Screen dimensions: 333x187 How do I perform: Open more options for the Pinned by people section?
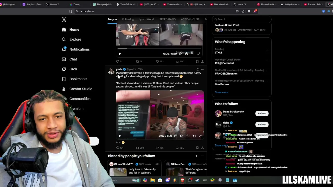tap(202, 156)
